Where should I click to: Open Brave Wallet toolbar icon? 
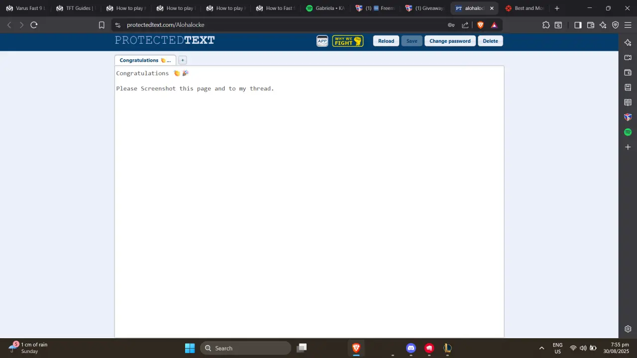coord(591,25)
